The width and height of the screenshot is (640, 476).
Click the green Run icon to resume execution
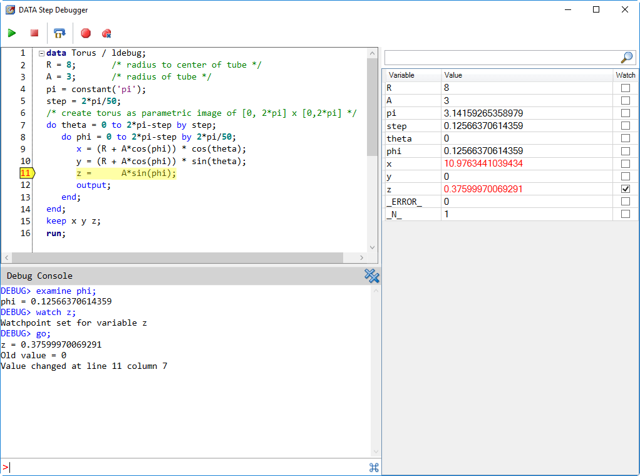(12, 33)
